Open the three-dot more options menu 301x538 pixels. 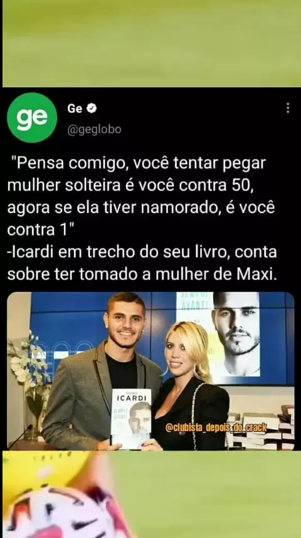pos(288,107)
